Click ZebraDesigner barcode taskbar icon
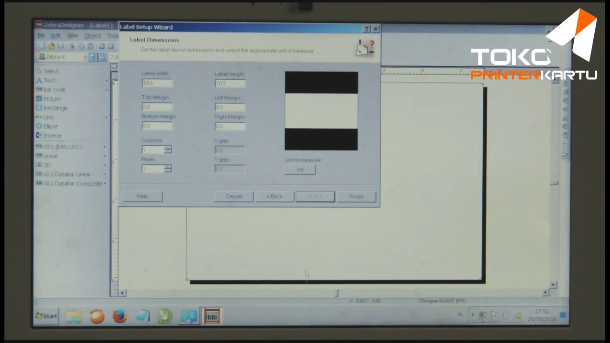Viewport: 610px width, 343px height. (x=212, y=316)
